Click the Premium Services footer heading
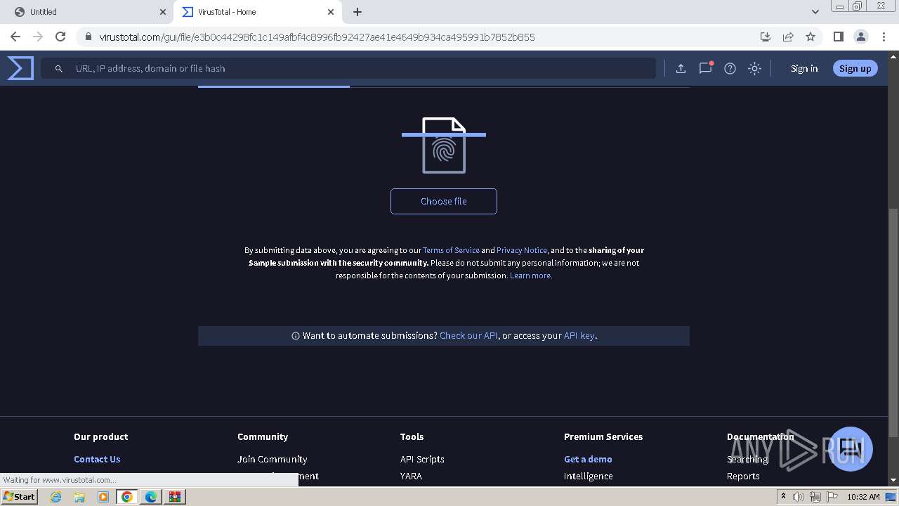 click(603, 436)
